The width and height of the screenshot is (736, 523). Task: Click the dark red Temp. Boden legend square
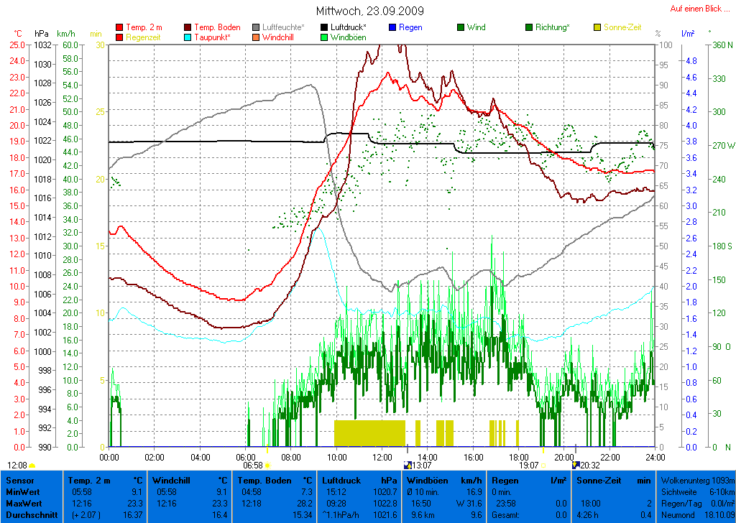pos(188,27)
